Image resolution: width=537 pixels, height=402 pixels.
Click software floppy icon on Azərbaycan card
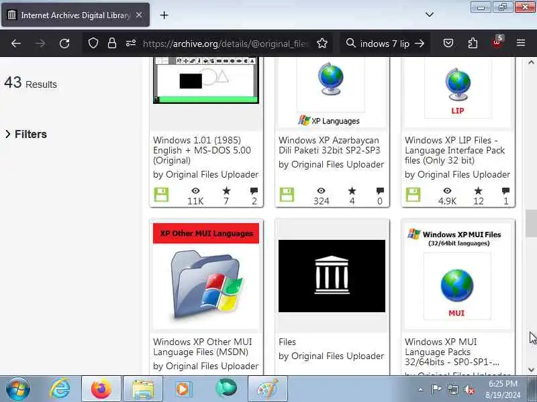pyautogui.click(x=287, y=195)
